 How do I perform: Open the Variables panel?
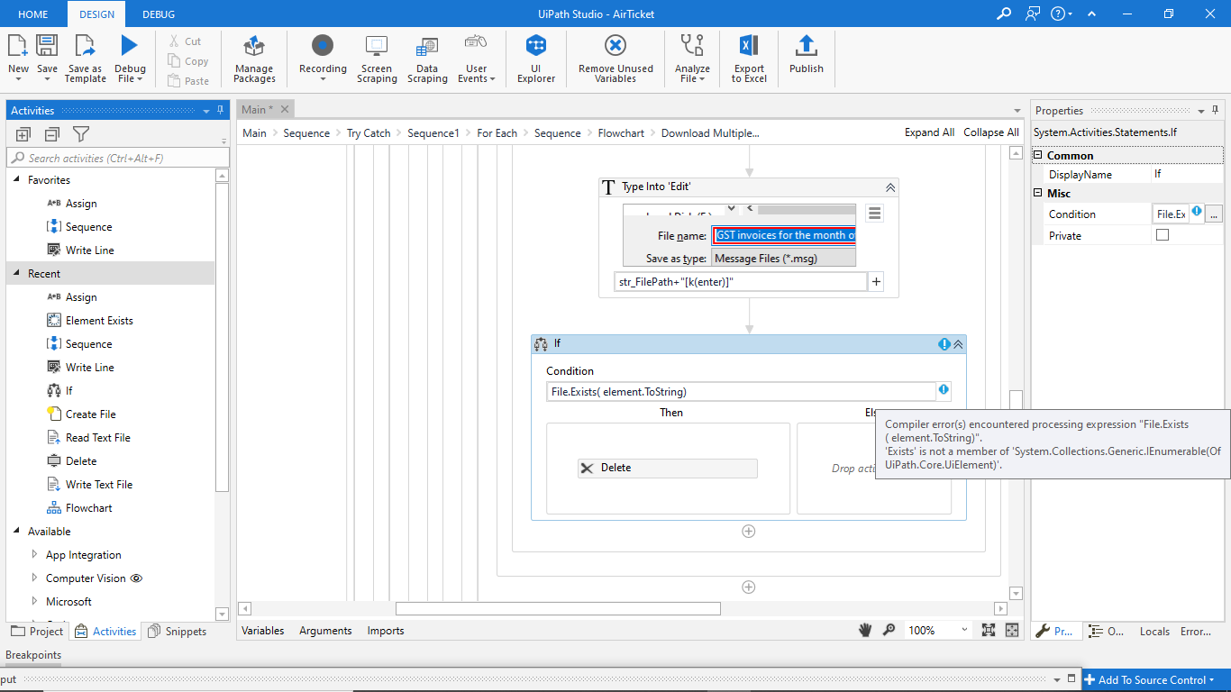click(x=263, y=631)
